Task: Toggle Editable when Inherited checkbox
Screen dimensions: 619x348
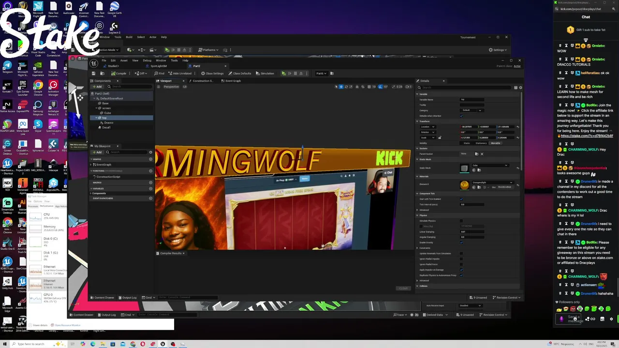Action: [x=461, y=116]
